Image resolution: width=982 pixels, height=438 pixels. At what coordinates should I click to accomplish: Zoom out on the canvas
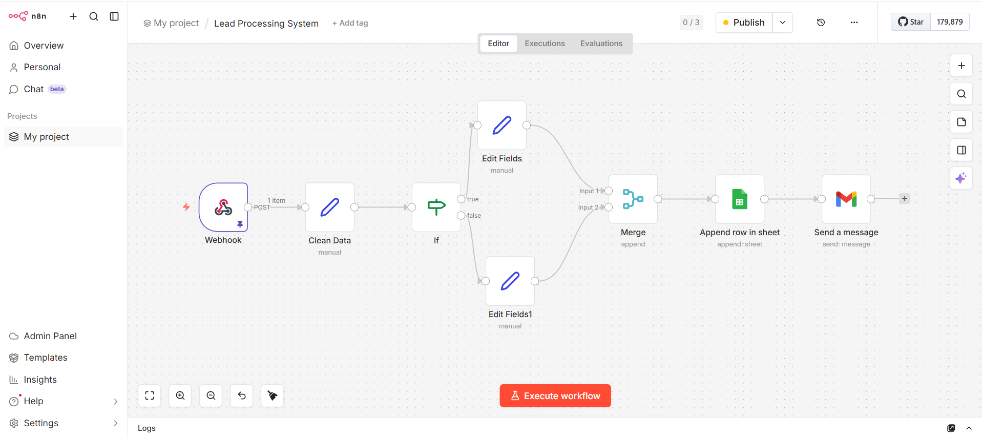click(x=211, y=395)
